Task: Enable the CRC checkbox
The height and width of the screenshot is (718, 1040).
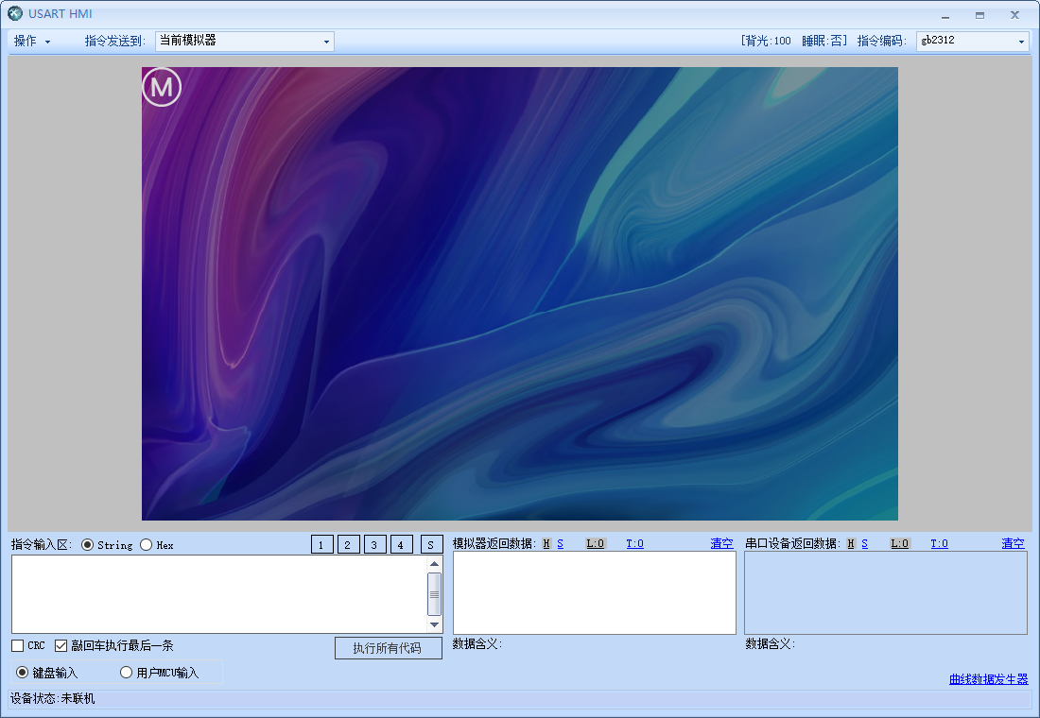Action: pos(16,645)
